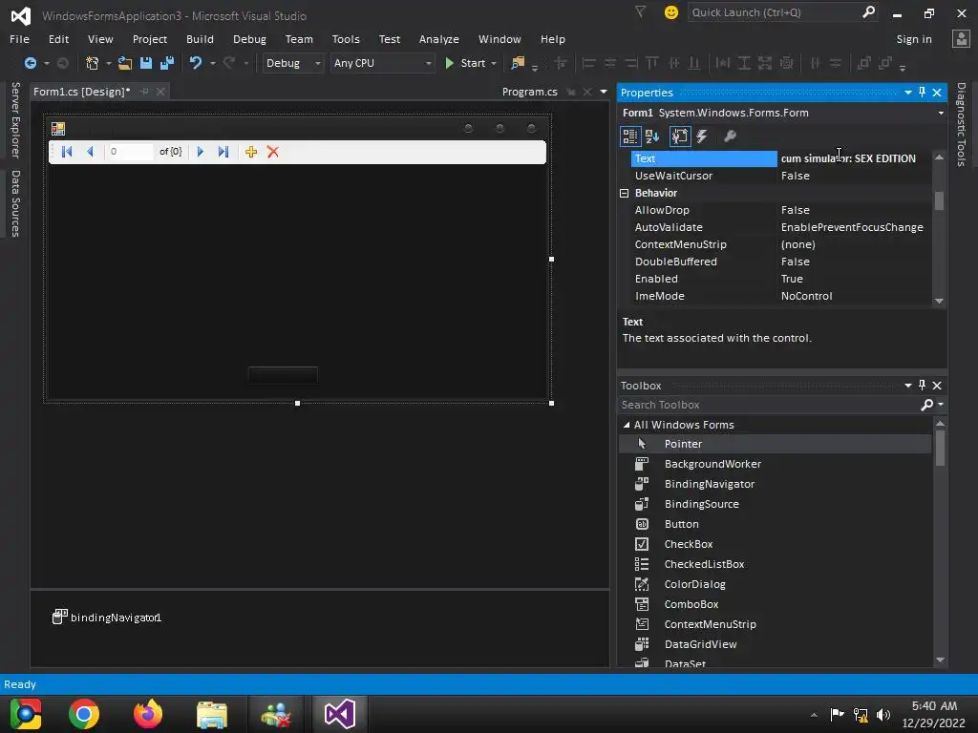Click the Toolbox list scrollbar thumb

940,449
